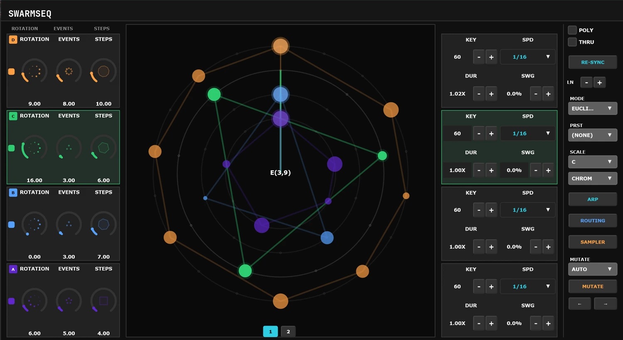Adjust track D events knob

click(69, 71)
